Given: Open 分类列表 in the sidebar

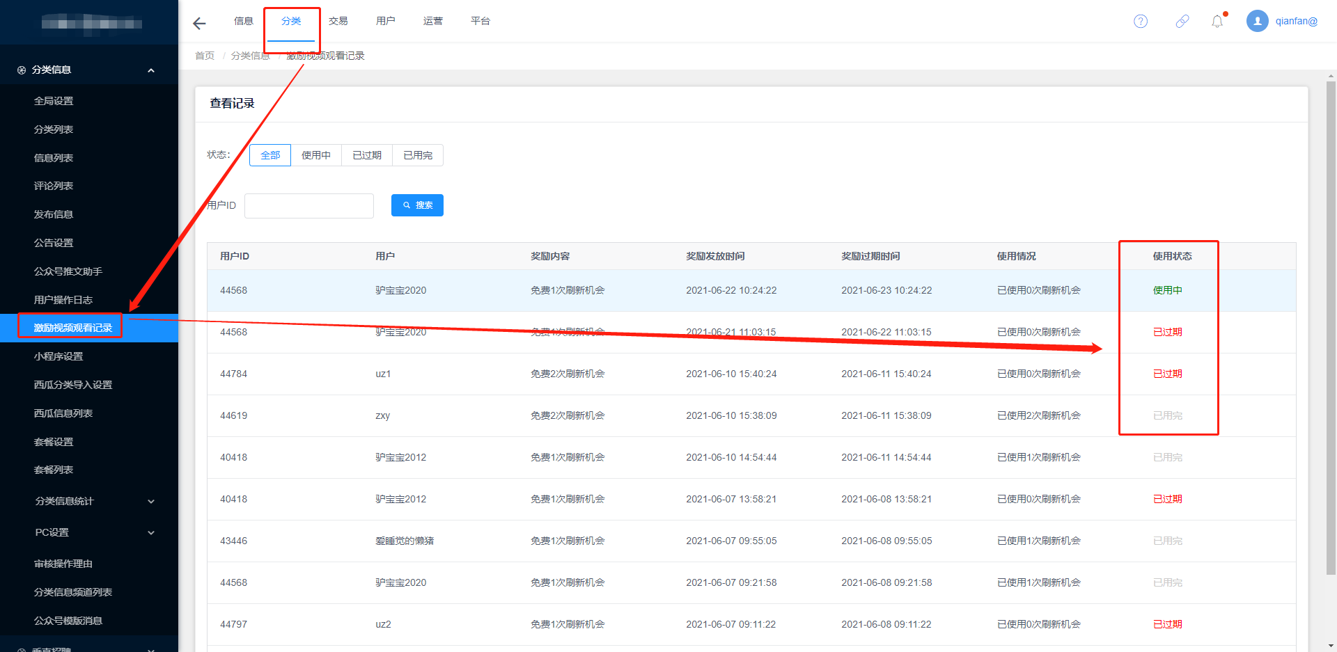Looking at the screenshot, I should (x=54, y=129).
